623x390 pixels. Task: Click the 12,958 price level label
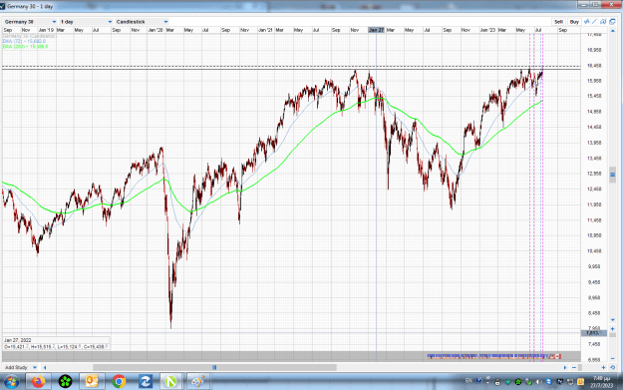tap(594, 174)
